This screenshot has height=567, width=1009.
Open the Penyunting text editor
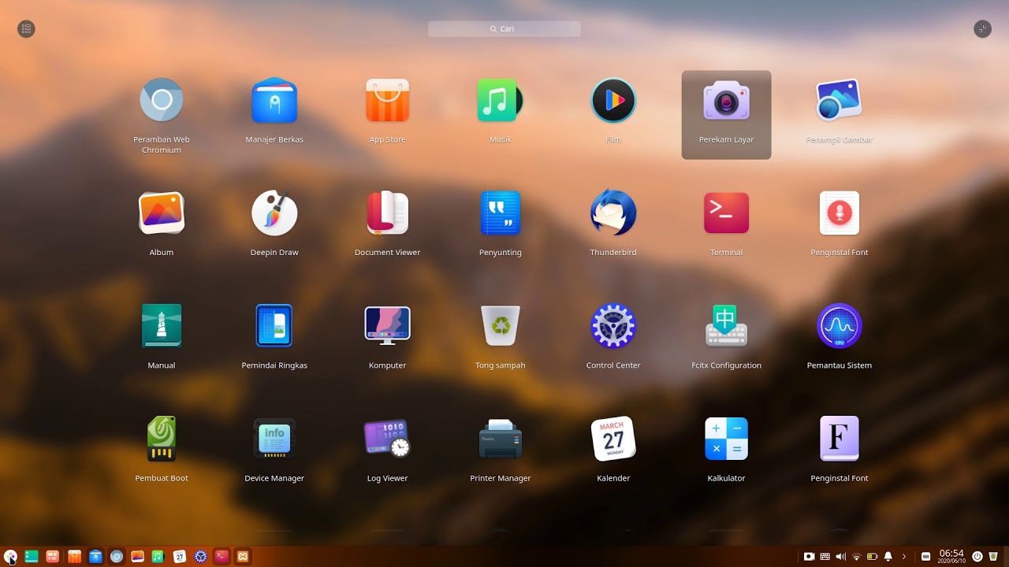click(x=500, y=213)
